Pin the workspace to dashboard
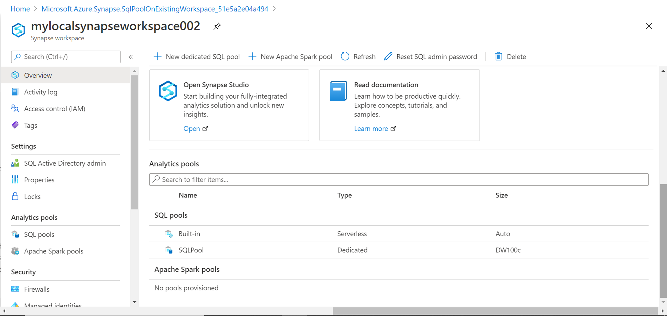The width and height of the screenshot is (667, 316). point(217,26)
